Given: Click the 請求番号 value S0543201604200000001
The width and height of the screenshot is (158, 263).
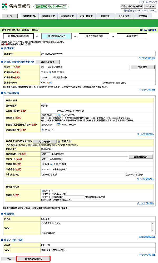Looking at the screenshot, I should coord(52,54).
